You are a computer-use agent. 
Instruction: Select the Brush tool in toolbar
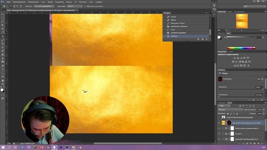coord(3,40)
